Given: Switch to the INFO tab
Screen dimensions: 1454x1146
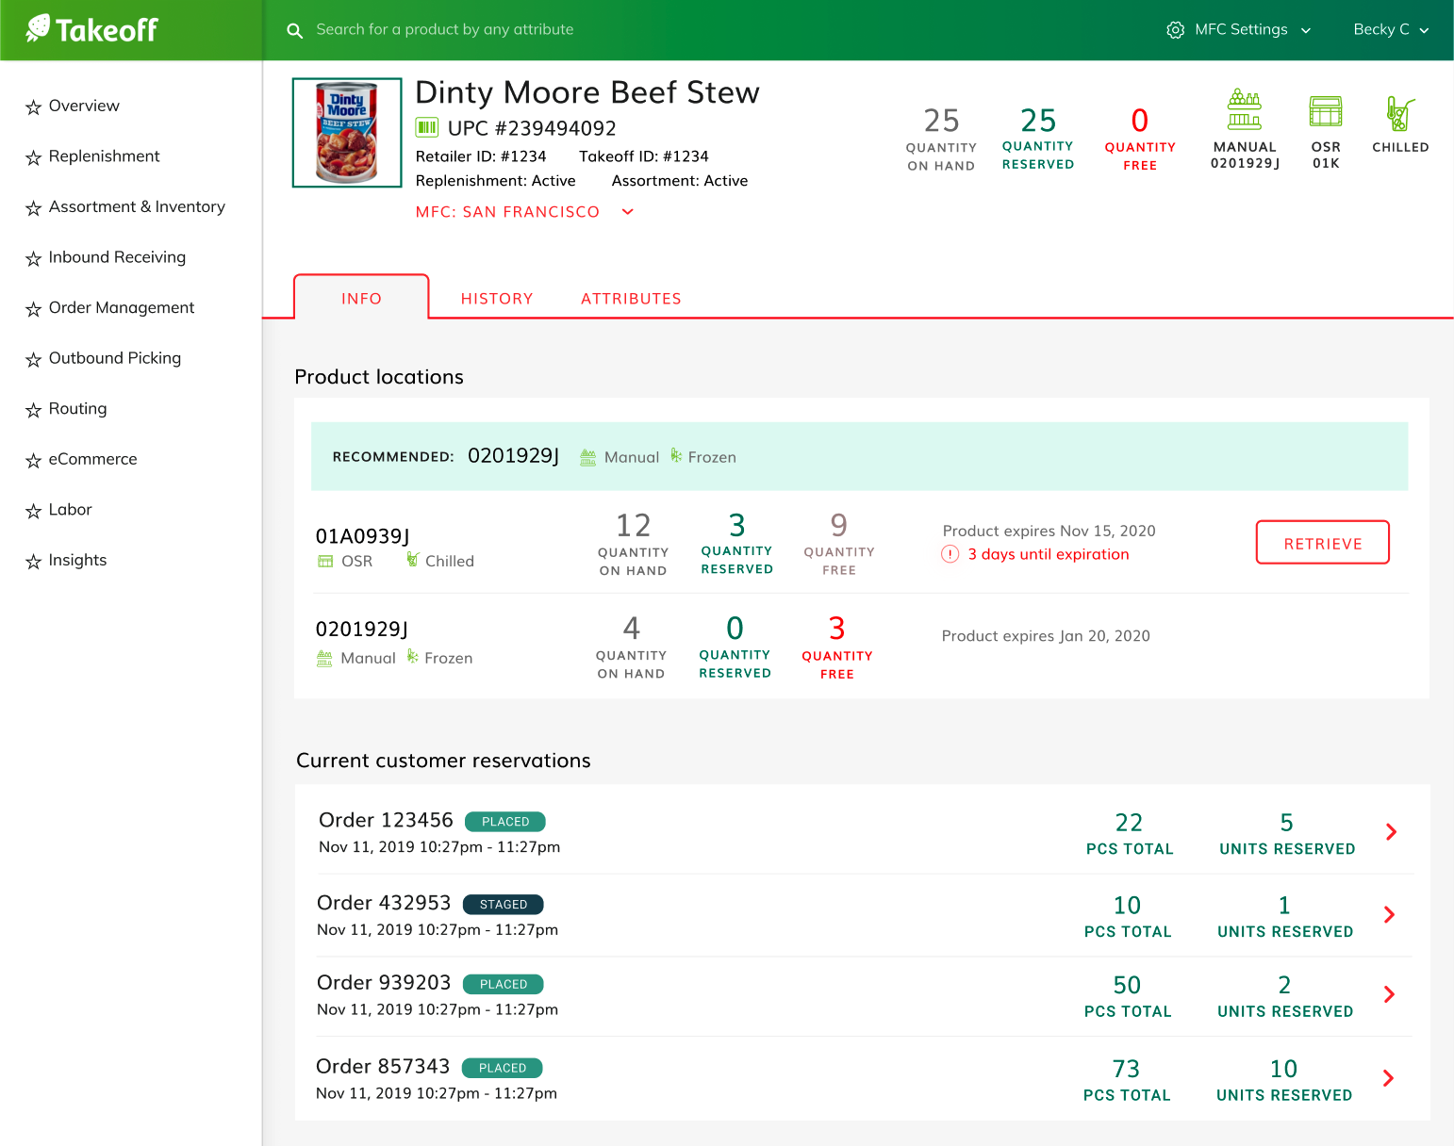Looking at the screenshot, I should [362, 298].
